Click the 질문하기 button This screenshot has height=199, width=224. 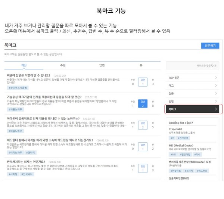click(x=210, y=46)
